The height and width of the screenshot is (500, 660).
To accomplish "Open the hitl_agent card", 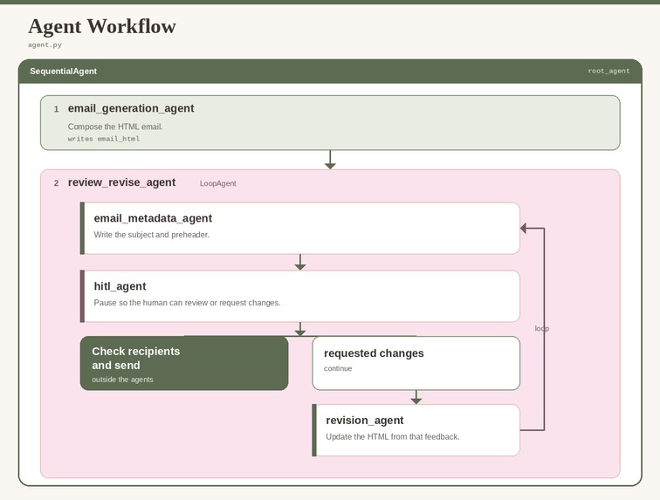I will pos(300,297).
